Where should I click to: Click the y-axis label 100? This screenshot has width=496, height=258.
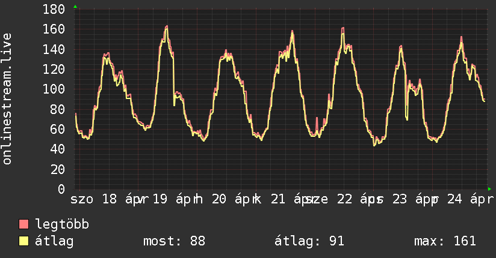click(54, 89)
